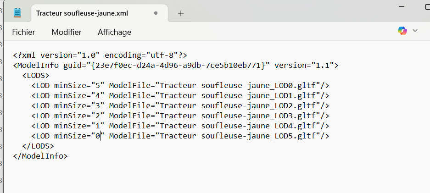The height and width of the screenshot is (193, 430).
Task: Click the opening LODS tag
Action: coord(36,75)
